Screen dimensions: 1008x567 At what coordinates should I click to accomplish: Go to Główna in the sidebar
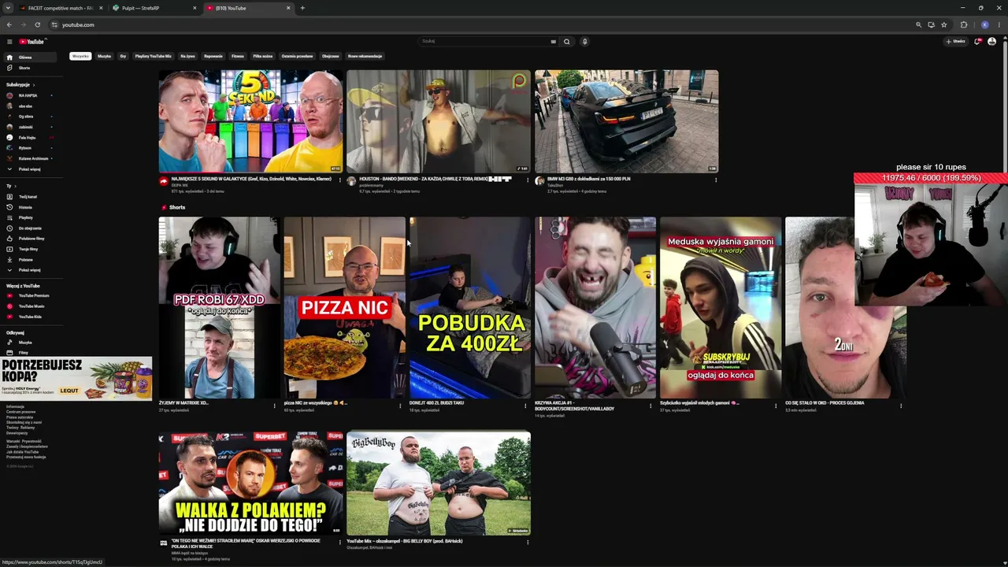[x=28, y=57]
